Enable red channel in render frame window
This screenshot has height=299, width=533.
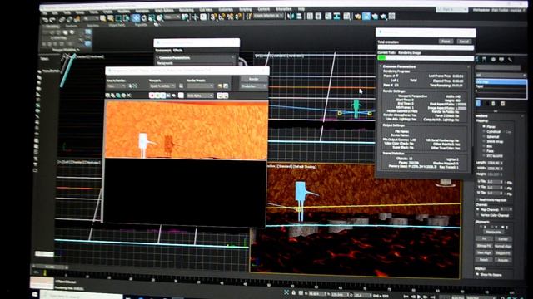pos(152,96)
